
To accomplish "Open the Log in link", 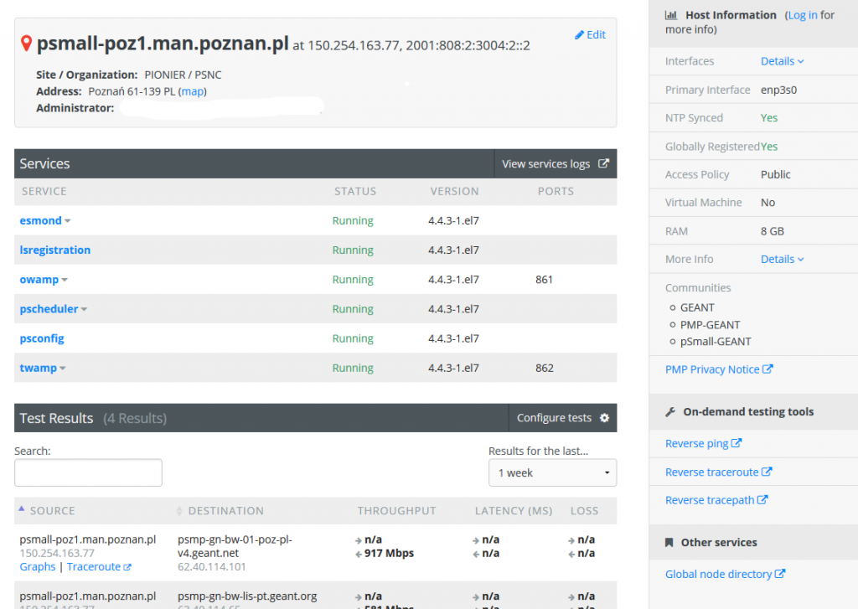I will 803,15.
